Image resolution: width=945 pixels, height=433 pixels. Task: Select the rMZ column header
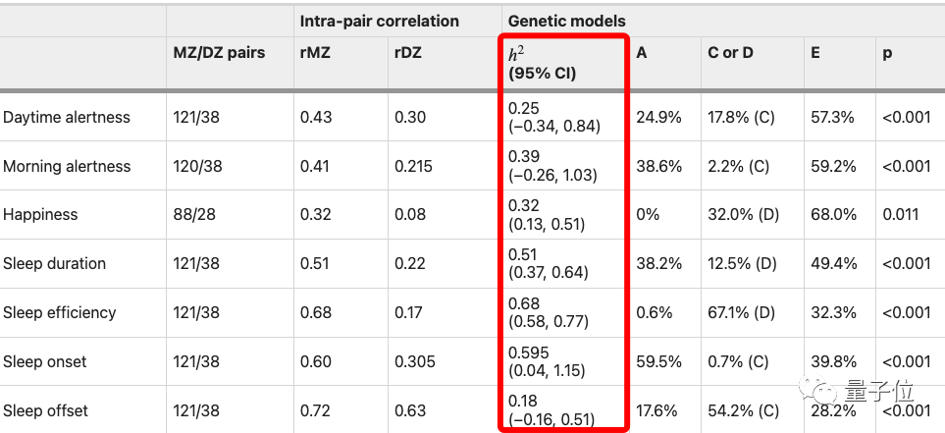[315, 53]
